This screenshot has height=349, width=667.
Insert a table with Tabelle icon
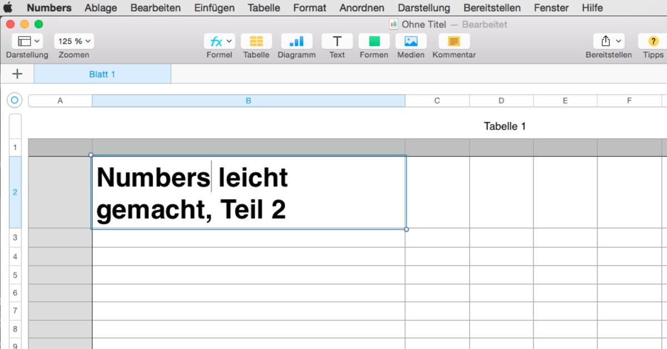(256, 41)
